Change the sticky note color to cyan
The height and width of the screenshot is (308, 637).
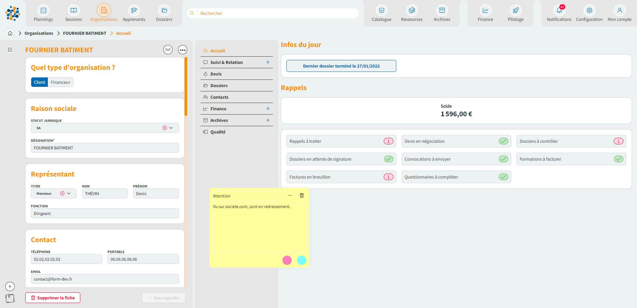301,260
